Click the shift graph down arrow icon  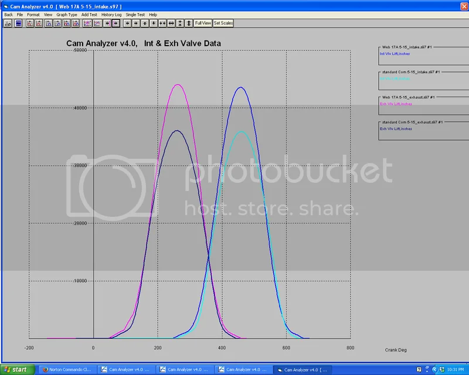pyautogui.click(x=154, y=23)
